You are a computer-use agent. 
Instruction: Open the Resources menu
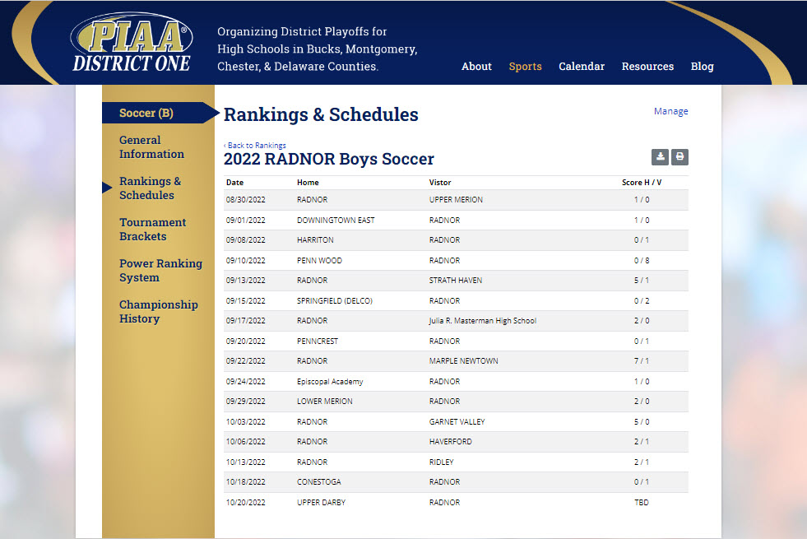pyautogui.click(x=647, y=67)
